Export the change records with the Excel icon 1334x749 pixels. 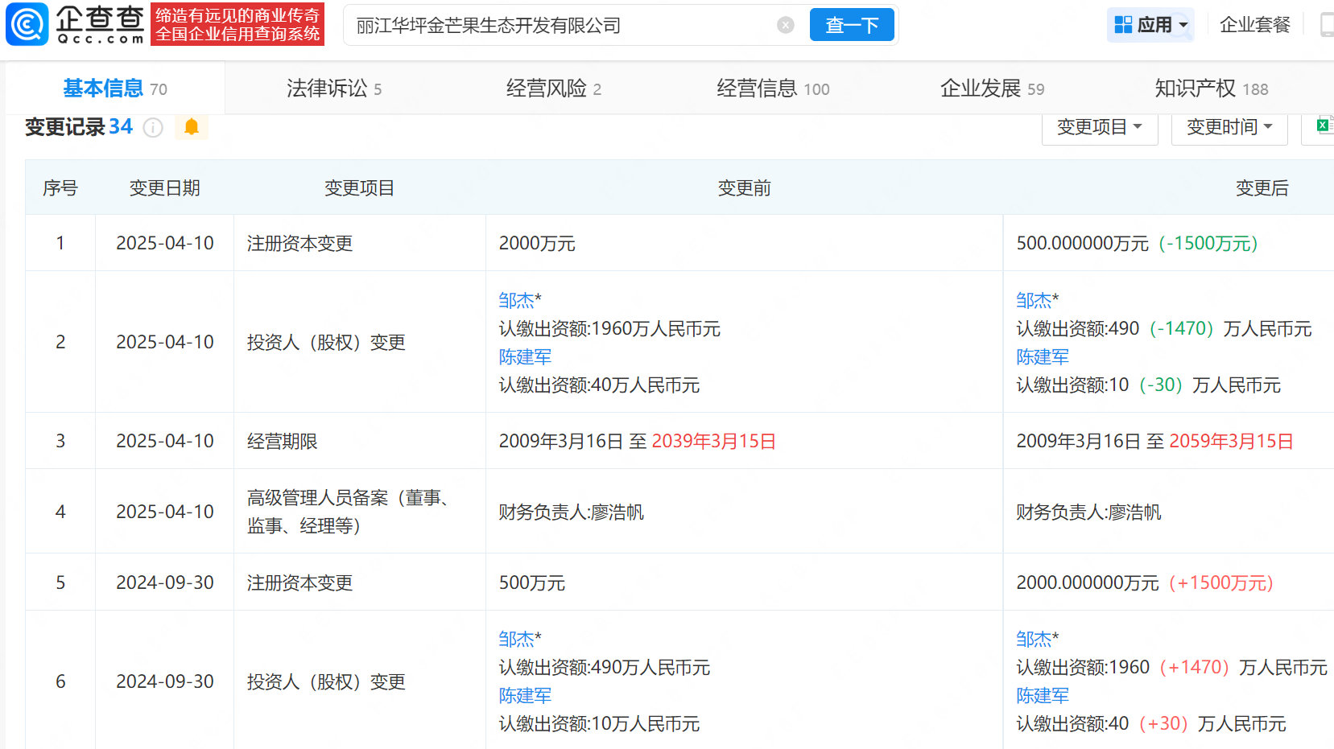point(1324,126)
